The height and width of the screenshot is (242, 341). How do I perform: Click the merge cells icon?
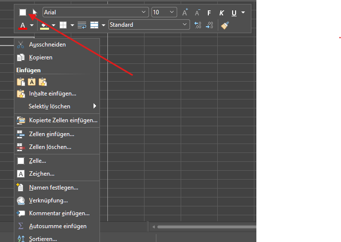click(x=94, y=25)
